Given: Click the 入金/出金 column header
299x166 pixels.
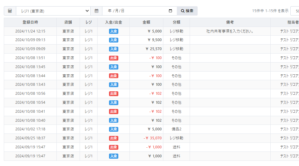Looking at the screenshot, I should (114, 22).
